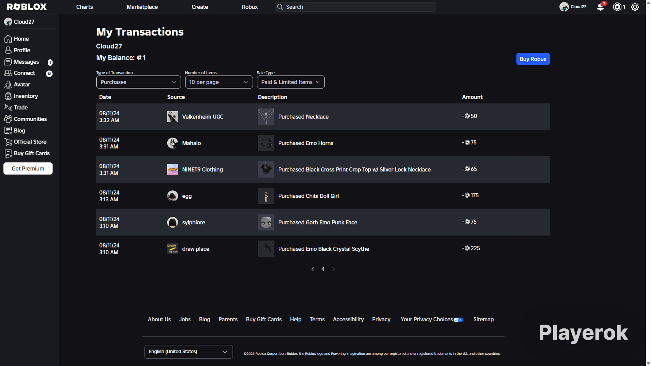Click the Purchased Emo Black Crystal Scythe text

(324, 249)
